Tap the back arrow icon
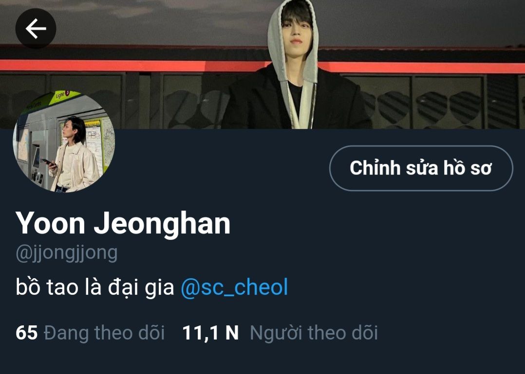525x374 pixels. coord(36,28)
